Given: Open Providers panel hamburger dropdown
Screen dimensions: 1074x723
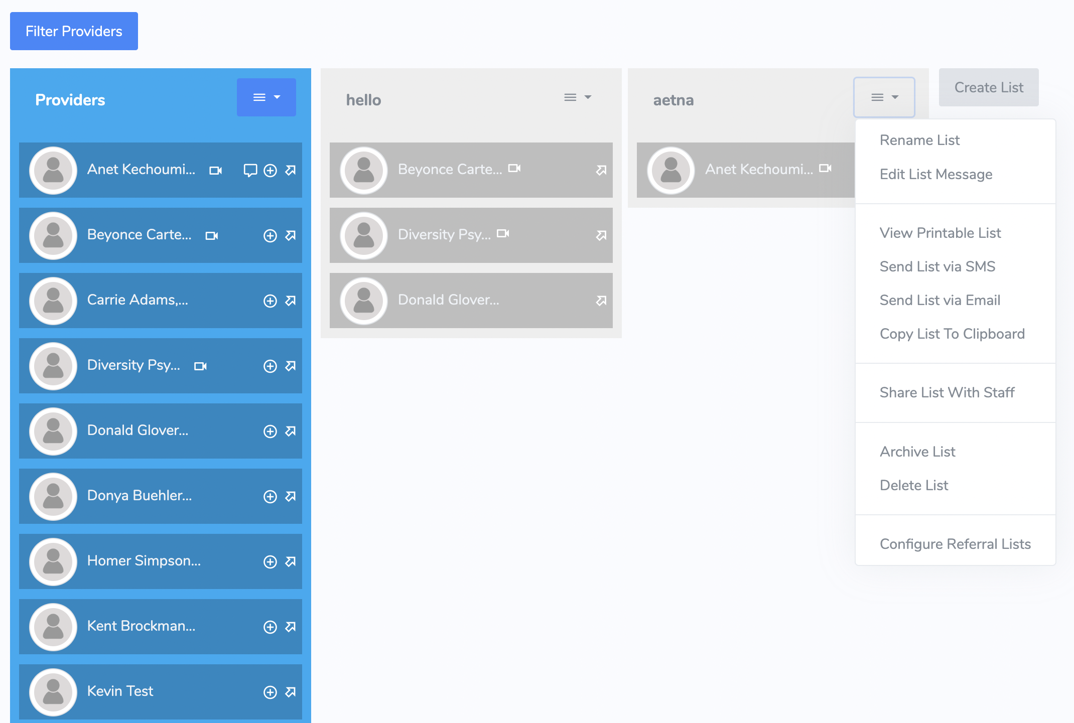Looking at the screenshot, I should coord(266,97).
